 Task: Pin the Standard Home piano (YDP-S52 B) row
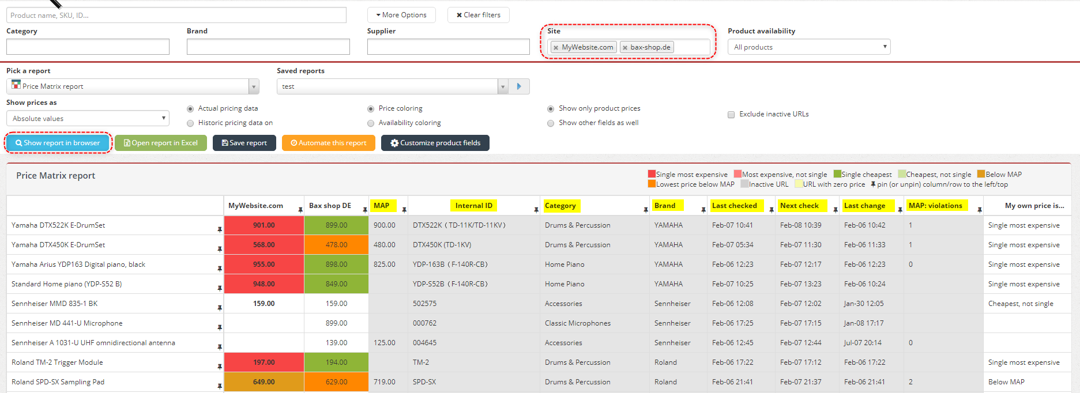point(220,288)
